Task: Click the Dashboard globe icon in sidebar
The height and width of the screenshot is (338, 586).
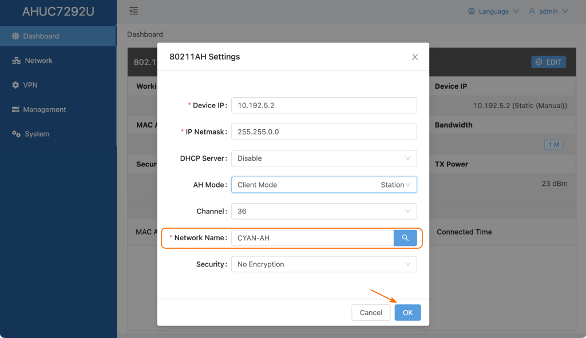Action: click(x=15, y=36)
